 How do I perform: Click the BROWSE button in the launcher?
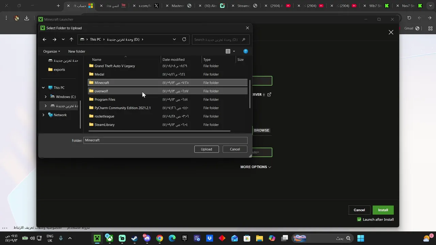point(261,130)
